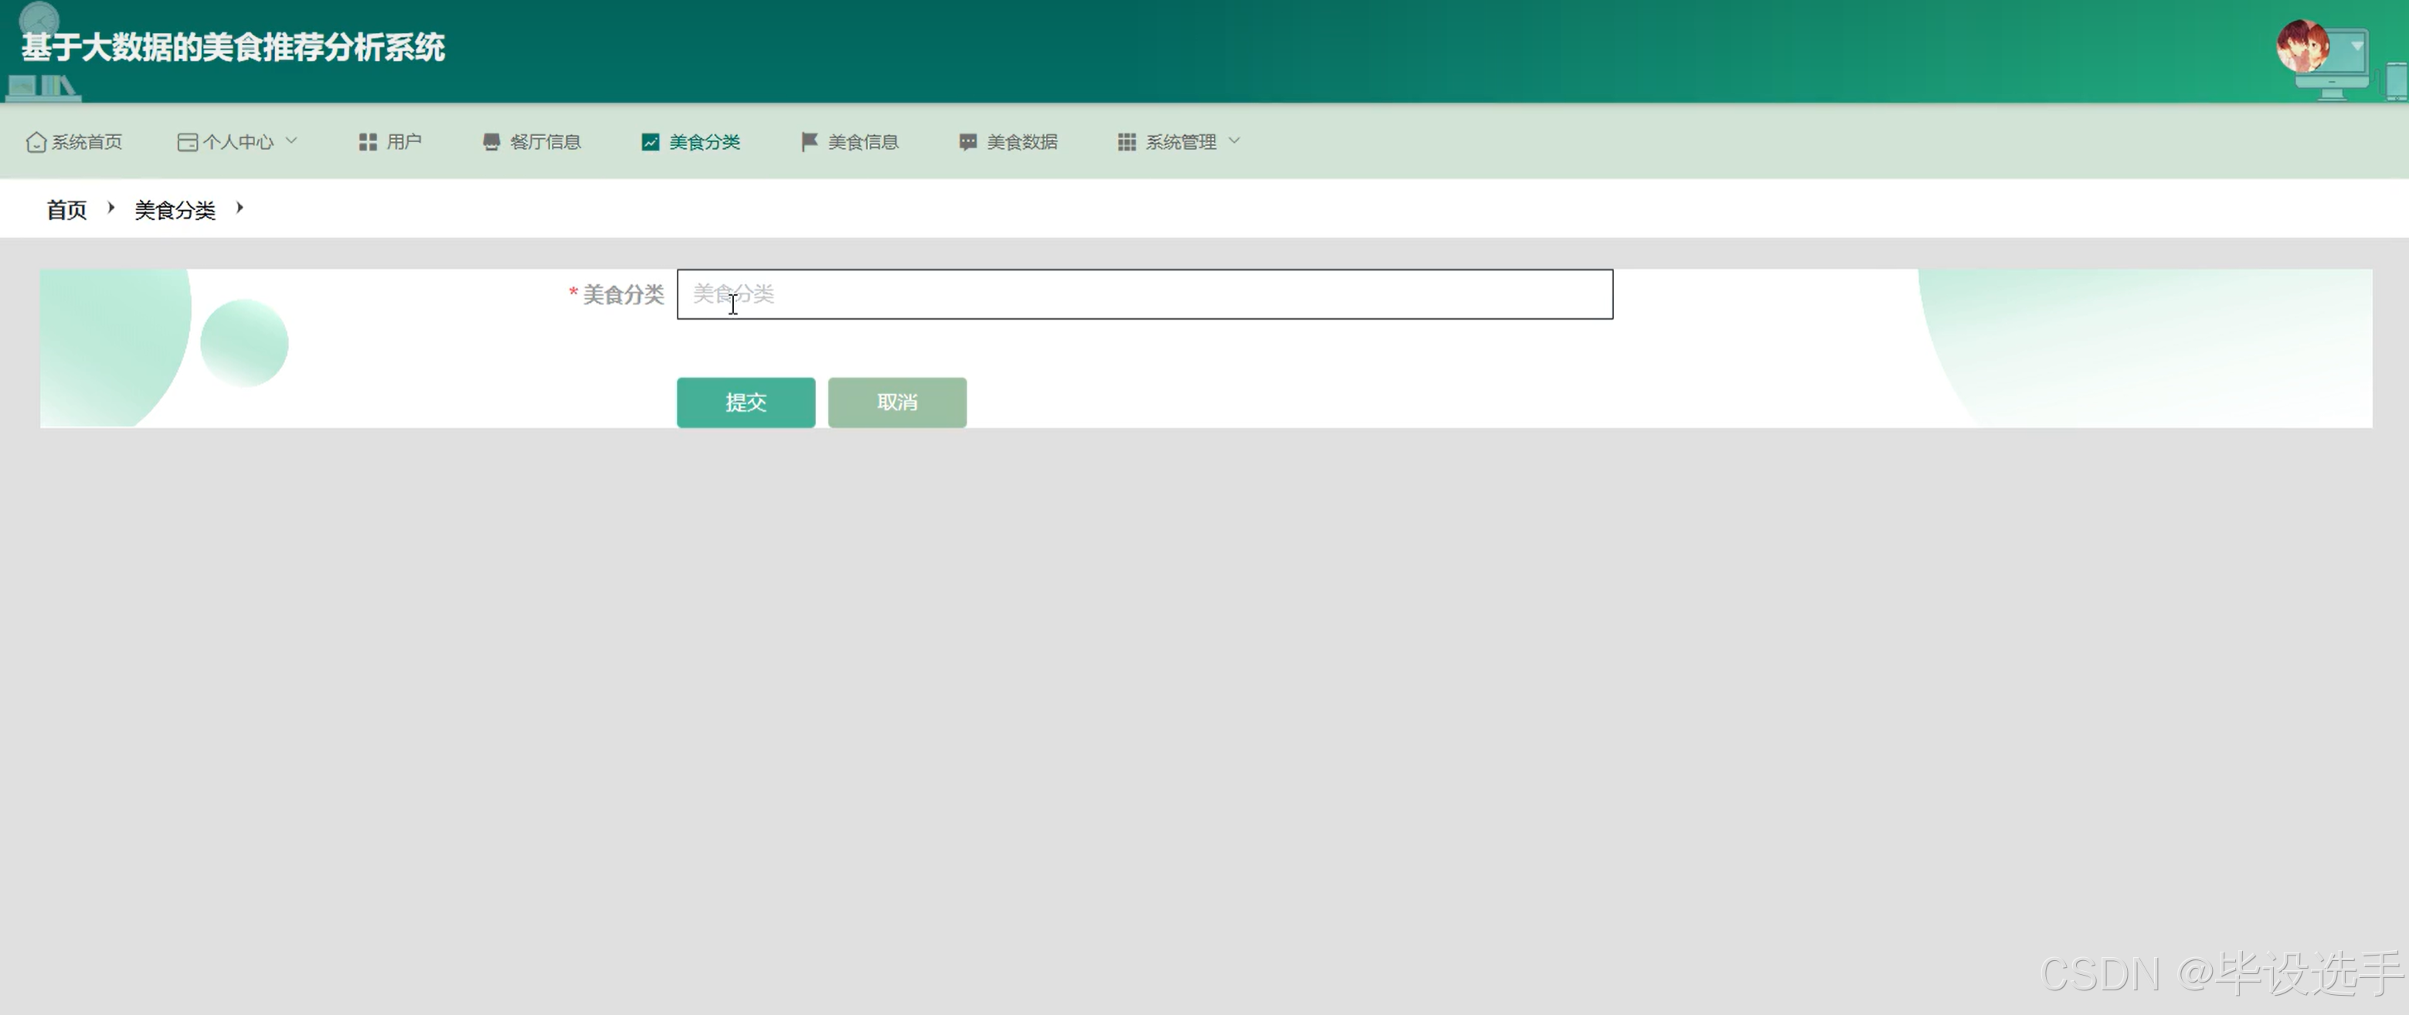Screen dimensions: 2409x1015
Task: Click the 美食分类 breadcrumb link
Action: [175, 209]
